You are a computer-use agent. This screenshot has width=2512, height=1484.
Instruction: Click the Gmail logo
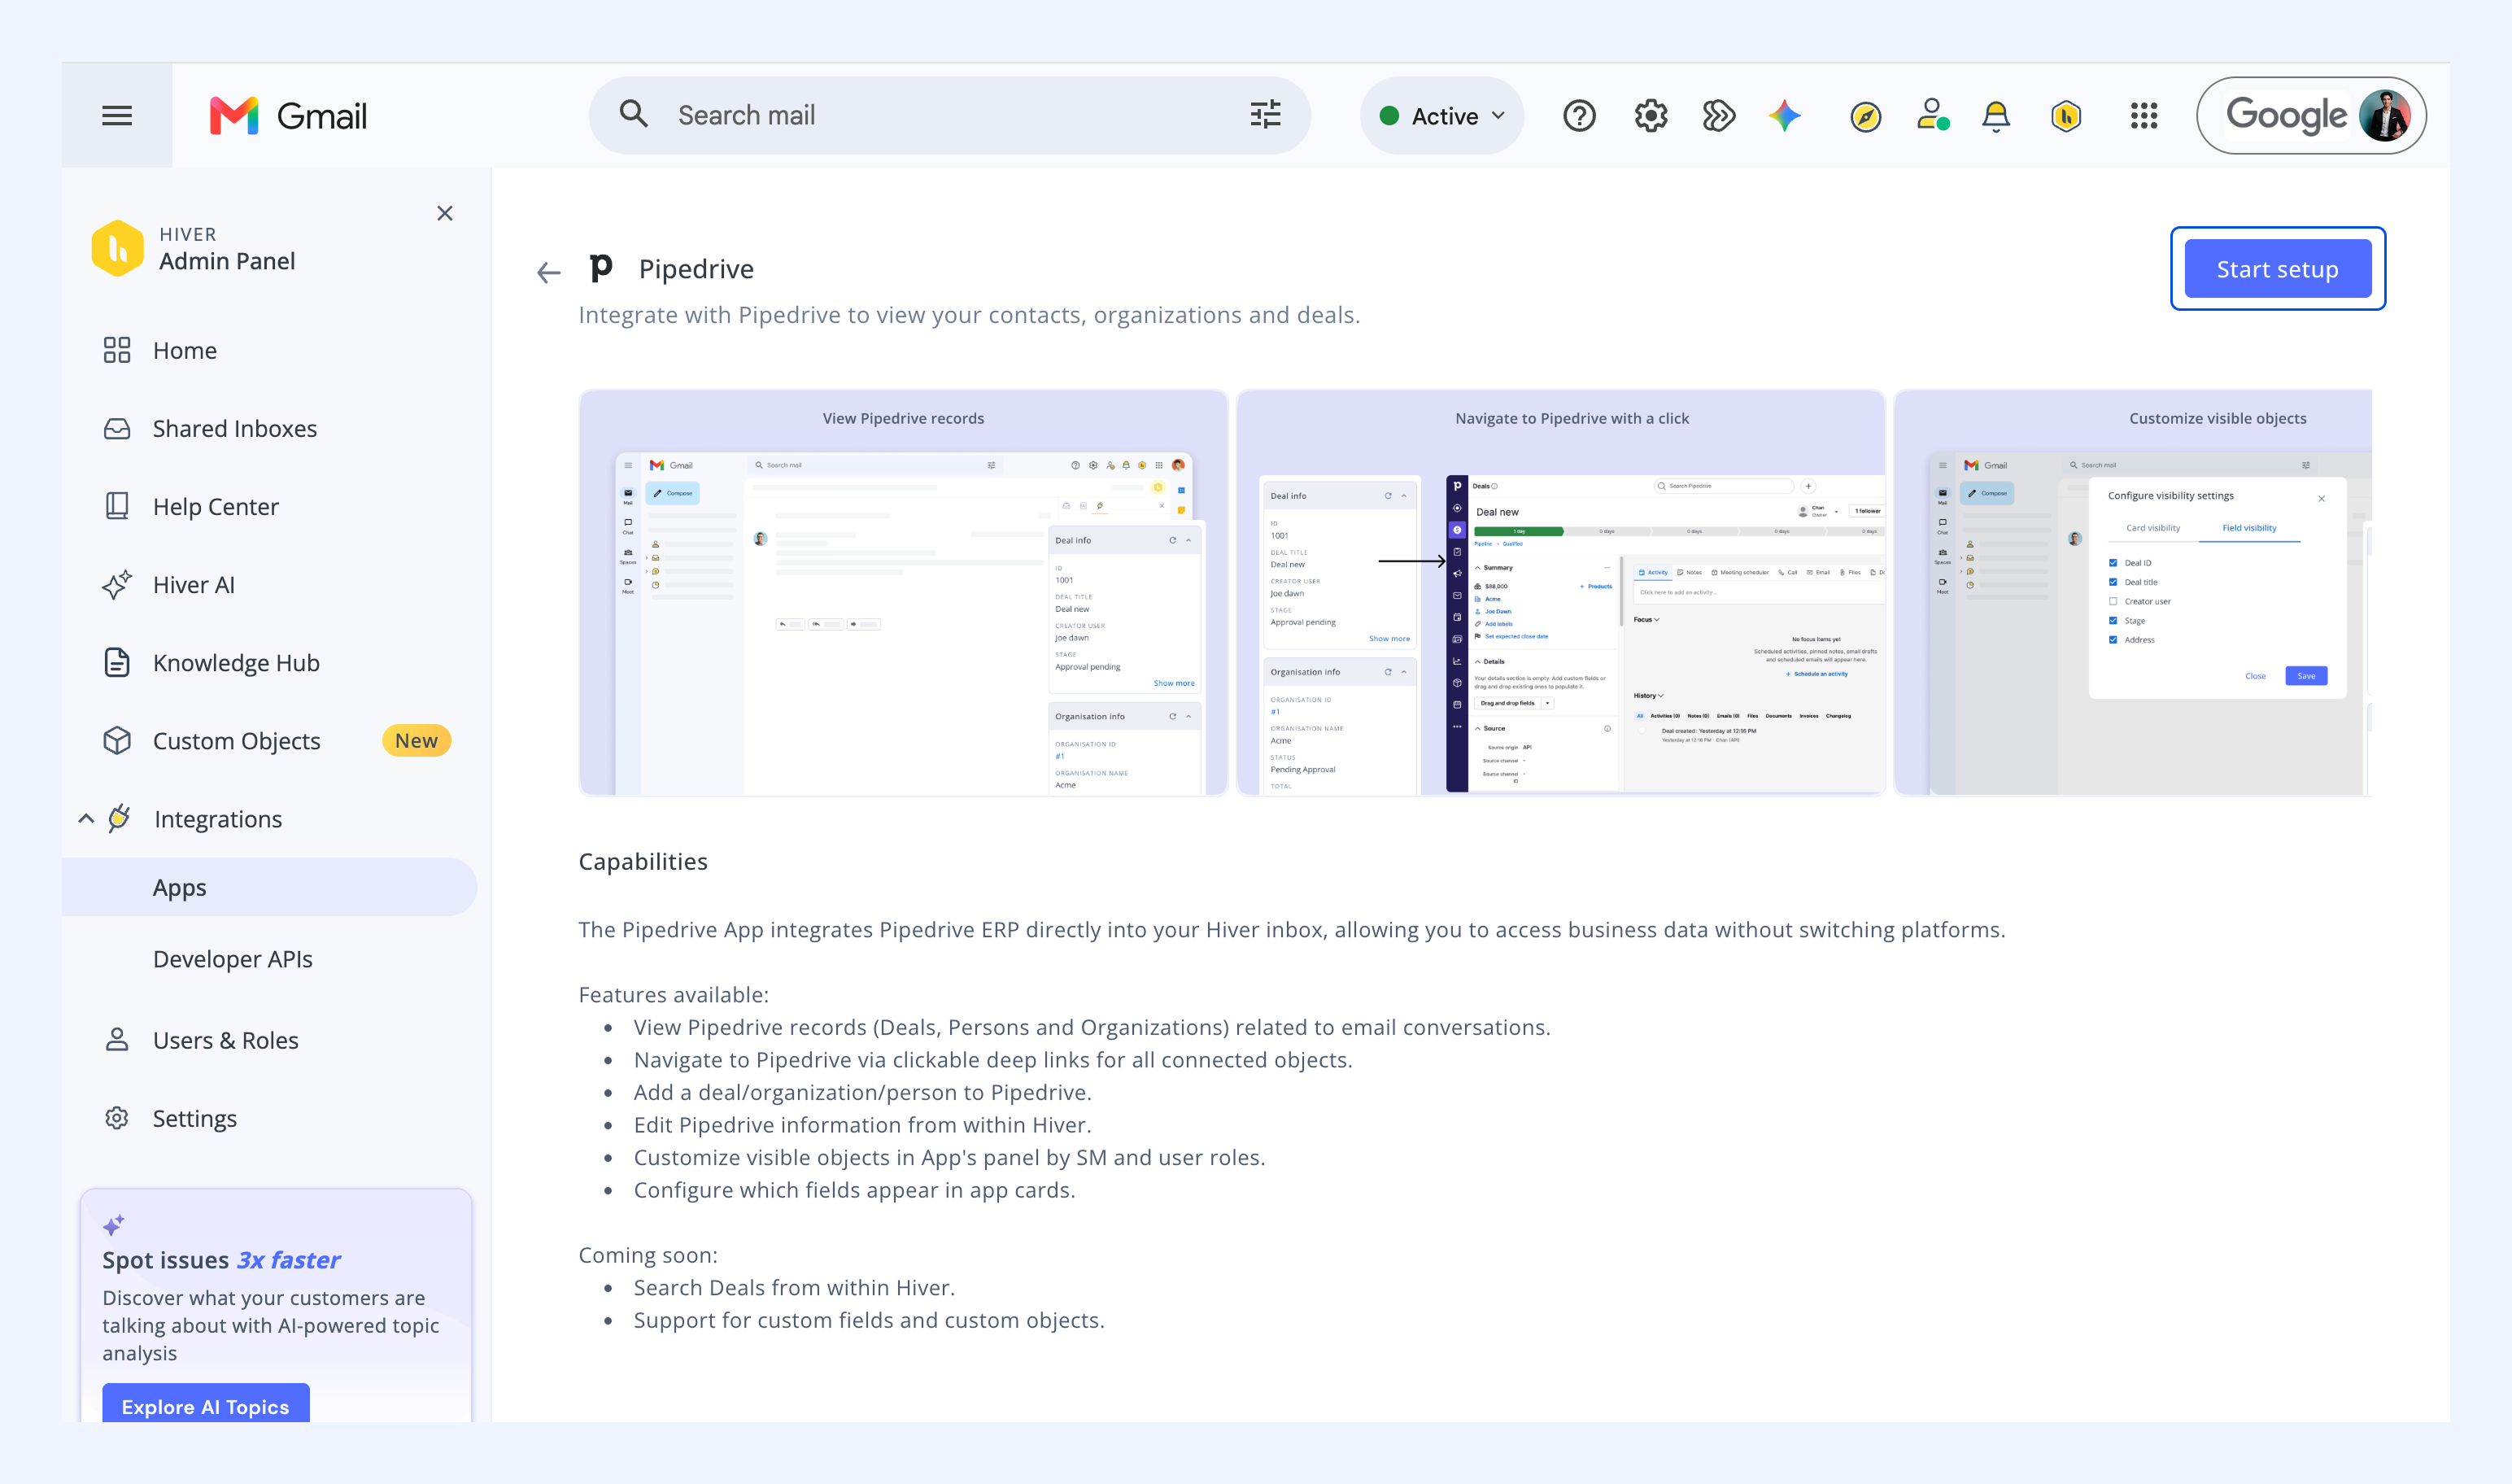[289, 116]
